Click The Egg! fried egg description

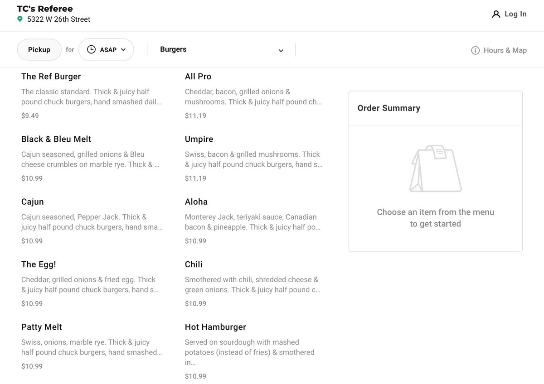(90, 285)
